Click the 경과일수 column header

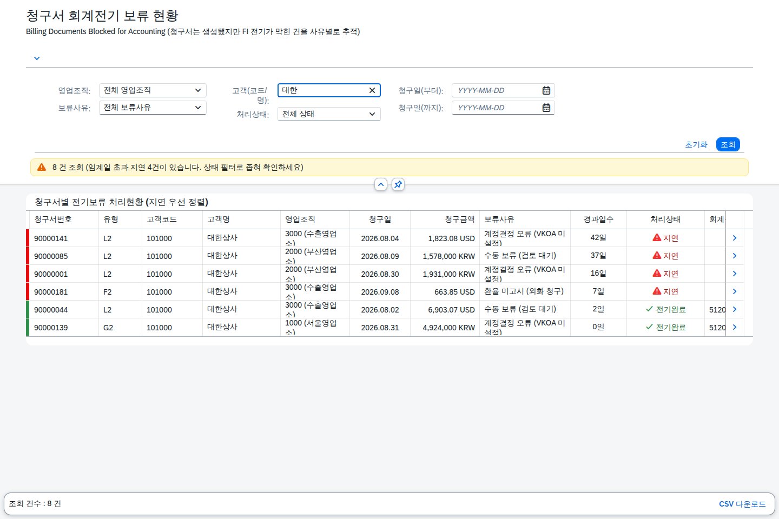tap(598, 219)
